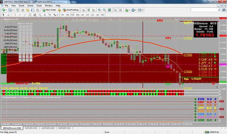Click the Euro profile status bar entry

[107, 132]
